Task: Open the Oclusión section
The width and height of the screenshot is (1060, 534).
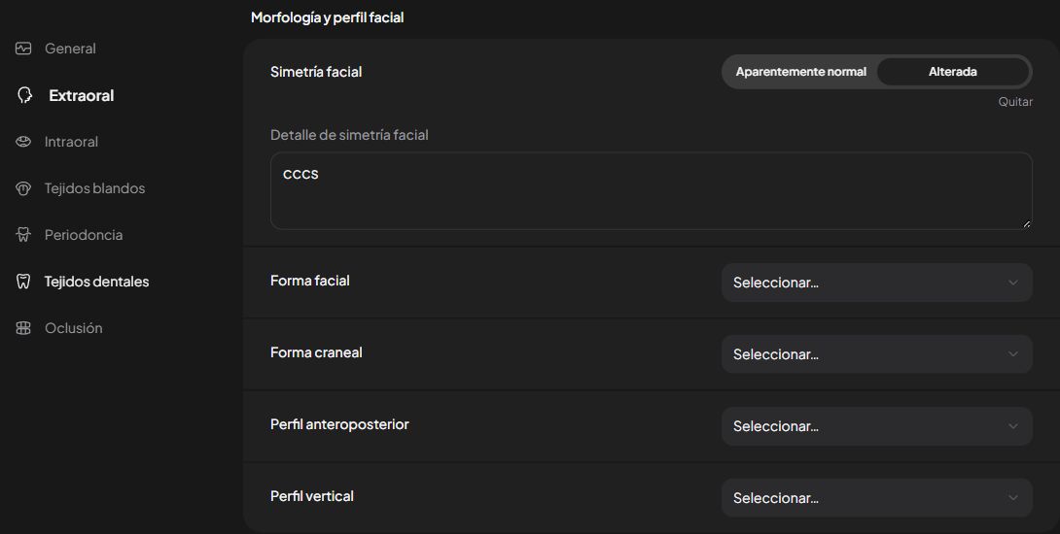Action: (74, 328)
